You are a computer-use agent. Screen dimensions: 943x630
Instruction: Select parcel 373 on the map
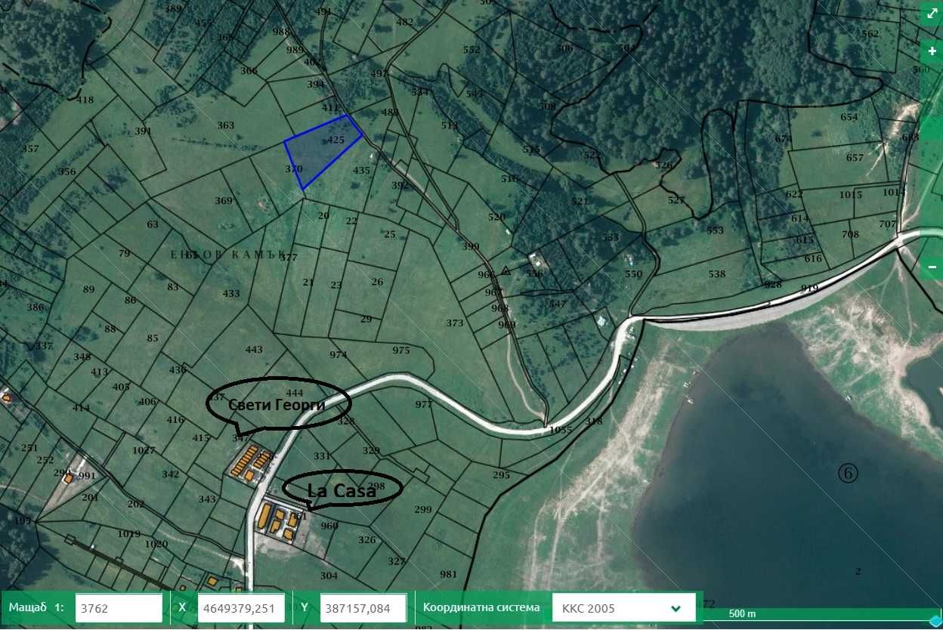point(454,323)
